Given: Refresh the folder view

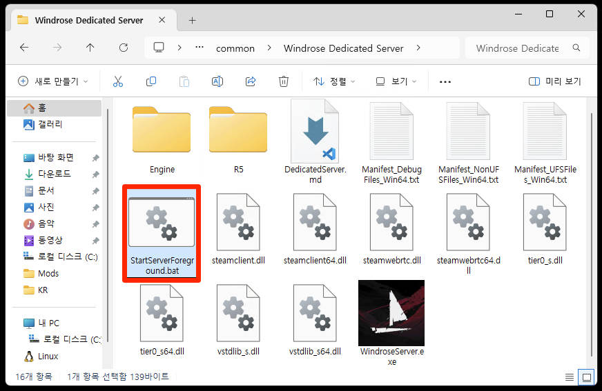Looking at the screenshot, I should click(x=124, y=48).
